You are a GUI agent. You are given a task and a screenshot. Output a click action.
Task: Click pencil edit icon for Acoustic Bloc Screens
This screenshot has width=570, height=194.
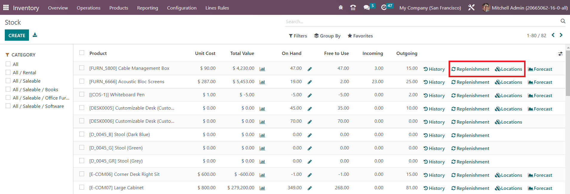click(310, 82)
